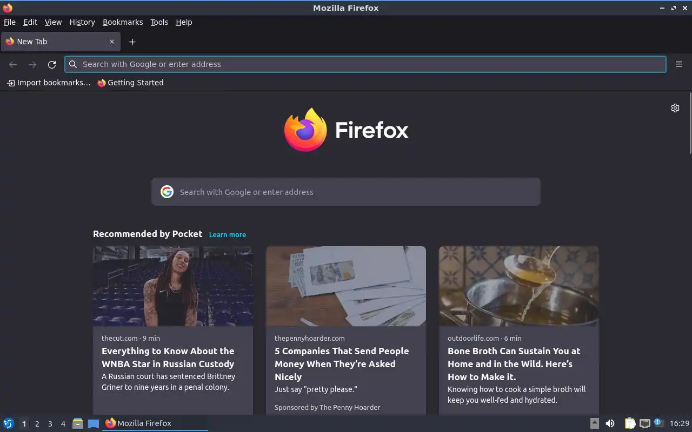
Task: Open the bone broth pot thumbnail
Action: 519,286
